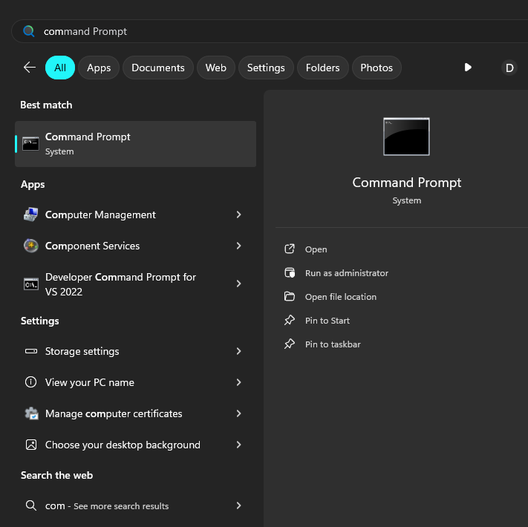This screenshot has height=527, width=528.
Task: Expand Storage settings result chevron
Action: pos(238,351)
